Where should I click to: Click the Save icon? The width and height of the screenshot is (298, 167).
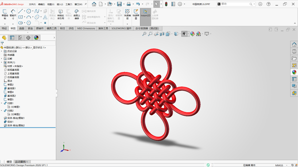pyautogui.click(x=119, y=4)
